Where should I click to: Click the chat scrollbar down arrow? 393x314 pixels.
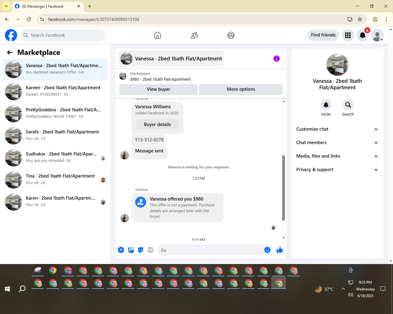tap(283, 238)
